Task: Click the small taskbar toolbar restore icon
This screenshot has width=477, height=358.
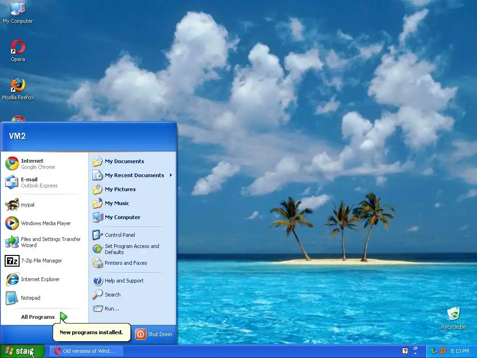Action: [415, 348]
